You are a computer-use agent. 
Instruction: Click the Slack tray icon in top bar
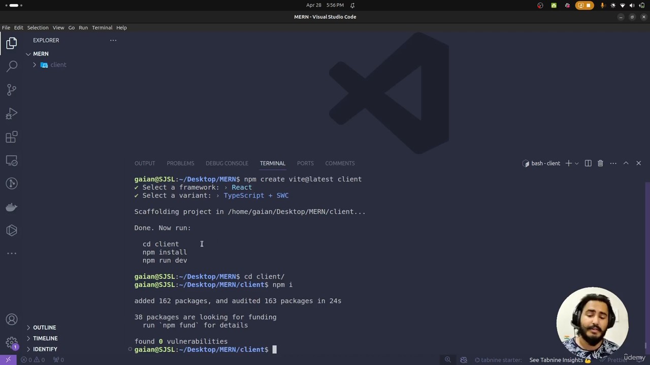[567, 5]
